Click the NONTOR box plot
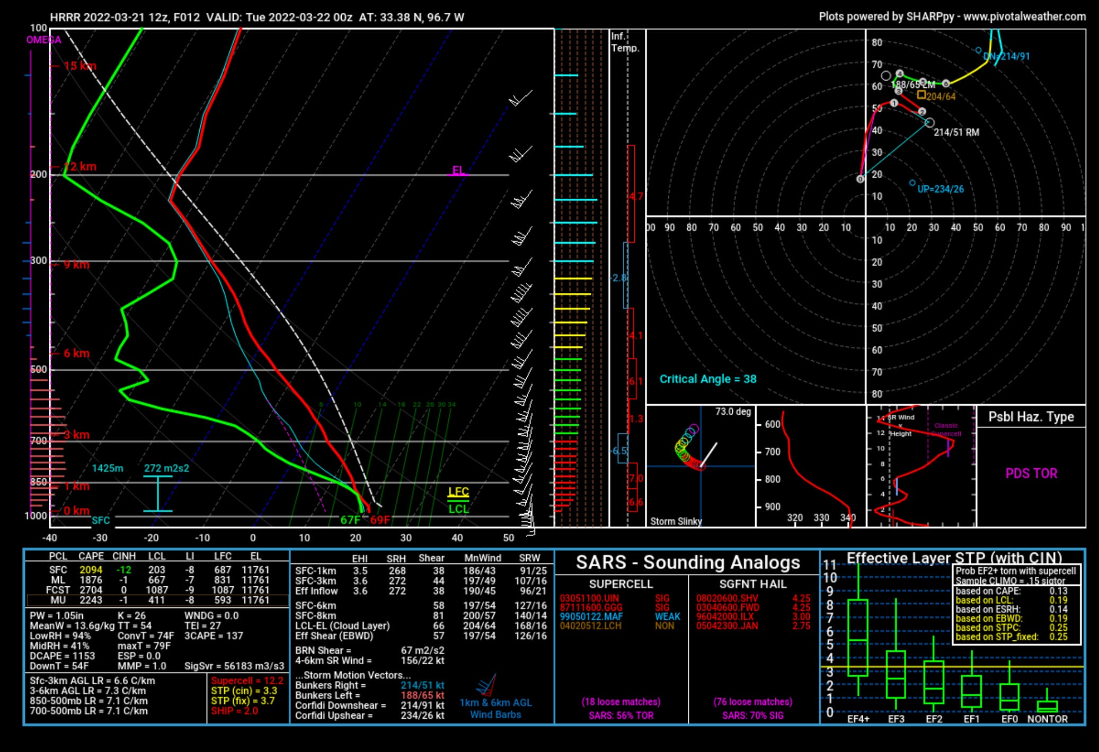 click(x=1047, y=706)
